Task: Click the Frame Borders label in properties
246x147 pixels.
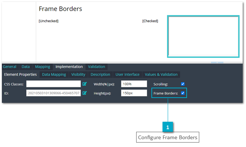Action: (166, 93)
